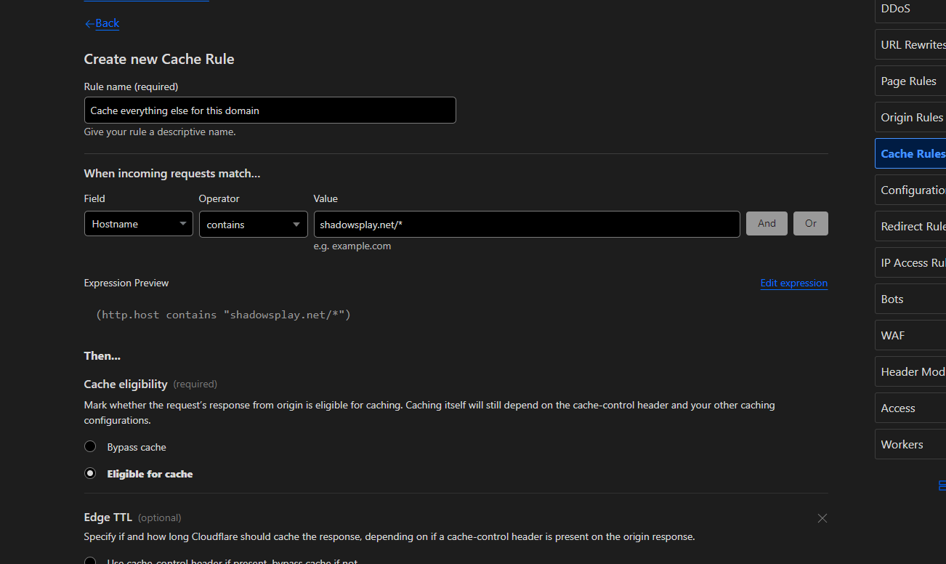The height and width of the screenshot is (564, 946).
Task: Open the URL Rewrites sidebar item
Action: [x=912, y=44]
